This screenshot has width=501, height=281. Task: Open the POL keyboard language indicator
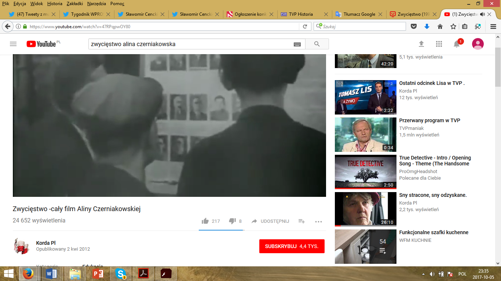coord(462,274)
